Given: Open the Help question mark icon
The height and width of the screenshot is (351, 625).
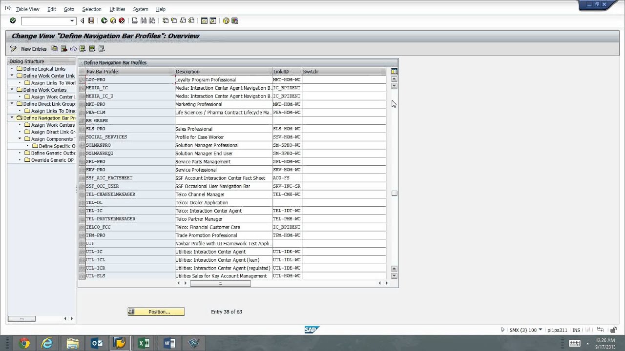Looking at the screenshot, I should point(226,20).
